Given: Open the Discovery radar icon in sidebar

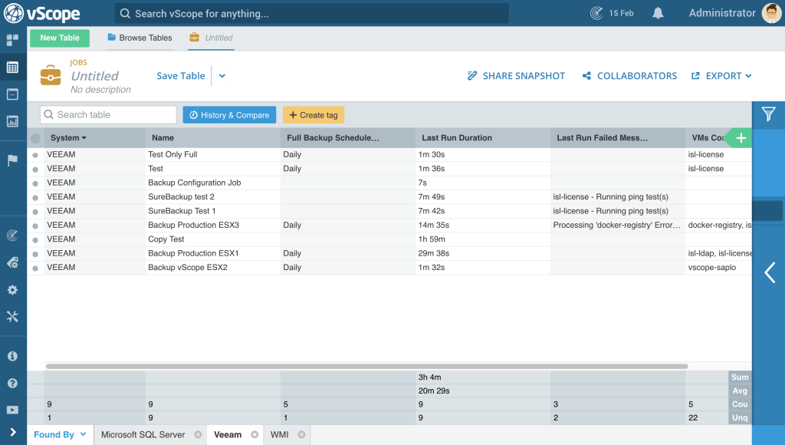Looking at the screenshot, I should (12, 235).
